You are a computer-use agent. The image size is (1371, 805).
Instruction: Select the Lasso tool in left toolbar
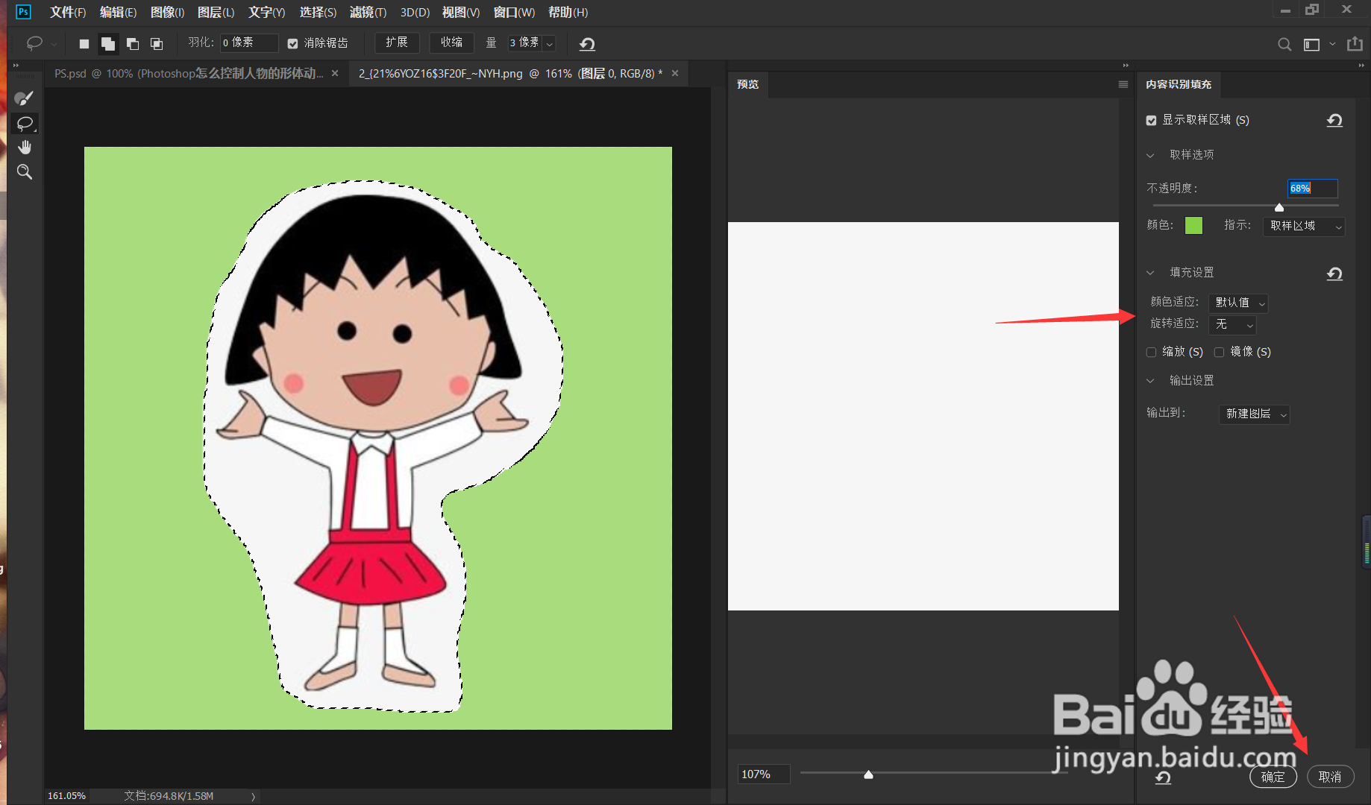[x=25, y=123]
